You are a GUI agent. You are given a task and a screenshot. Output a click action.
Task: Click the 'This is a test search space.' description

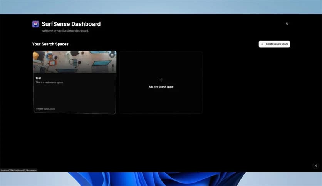49,83
